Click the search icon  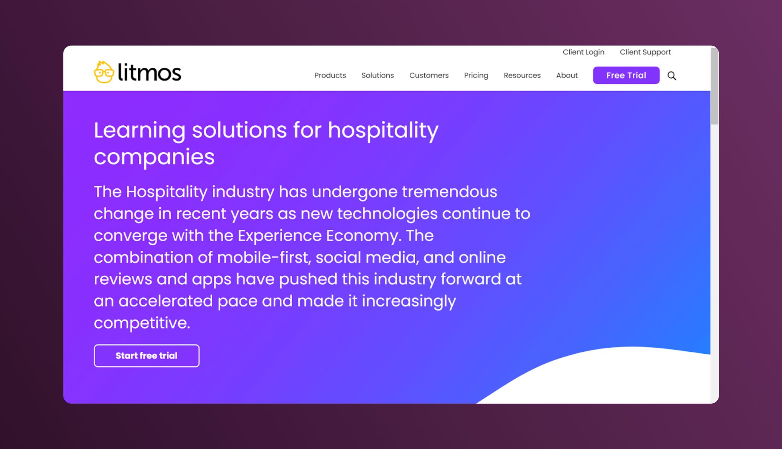click(x=672, y=75)
